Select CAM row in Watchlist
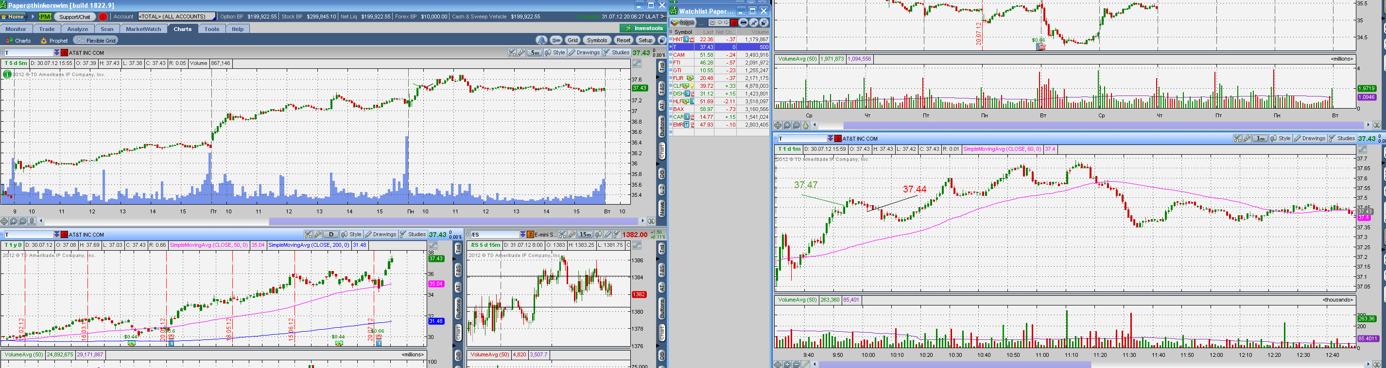The height and width of the screenshot is (368, 1386). (x=719, y=55)
